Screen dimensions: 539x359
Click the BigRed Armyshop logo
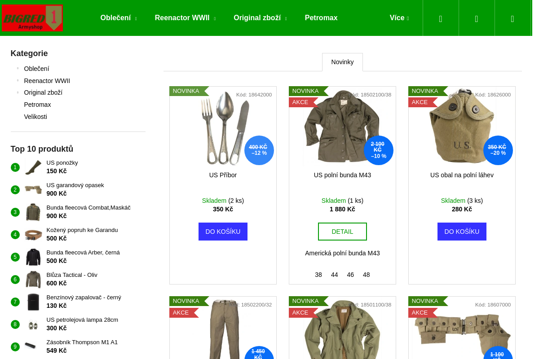click(x=32, y=18)
